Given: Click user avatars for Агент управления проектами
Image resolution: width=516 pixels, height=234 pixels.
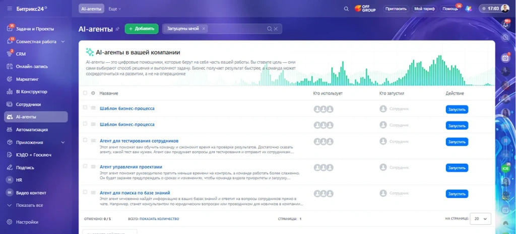Looking at the screenshot, I should 324,168.
